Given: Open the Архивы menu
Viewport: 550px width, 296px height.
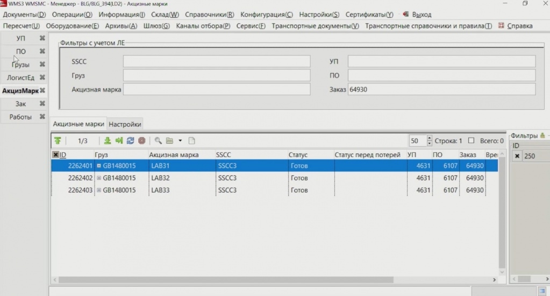Looking at the screenshot, I should click(121, 26).
